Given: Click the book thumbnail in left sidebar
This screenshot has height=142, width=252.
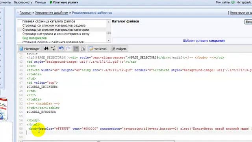Looking at the screenshot, I should point(4,110).
